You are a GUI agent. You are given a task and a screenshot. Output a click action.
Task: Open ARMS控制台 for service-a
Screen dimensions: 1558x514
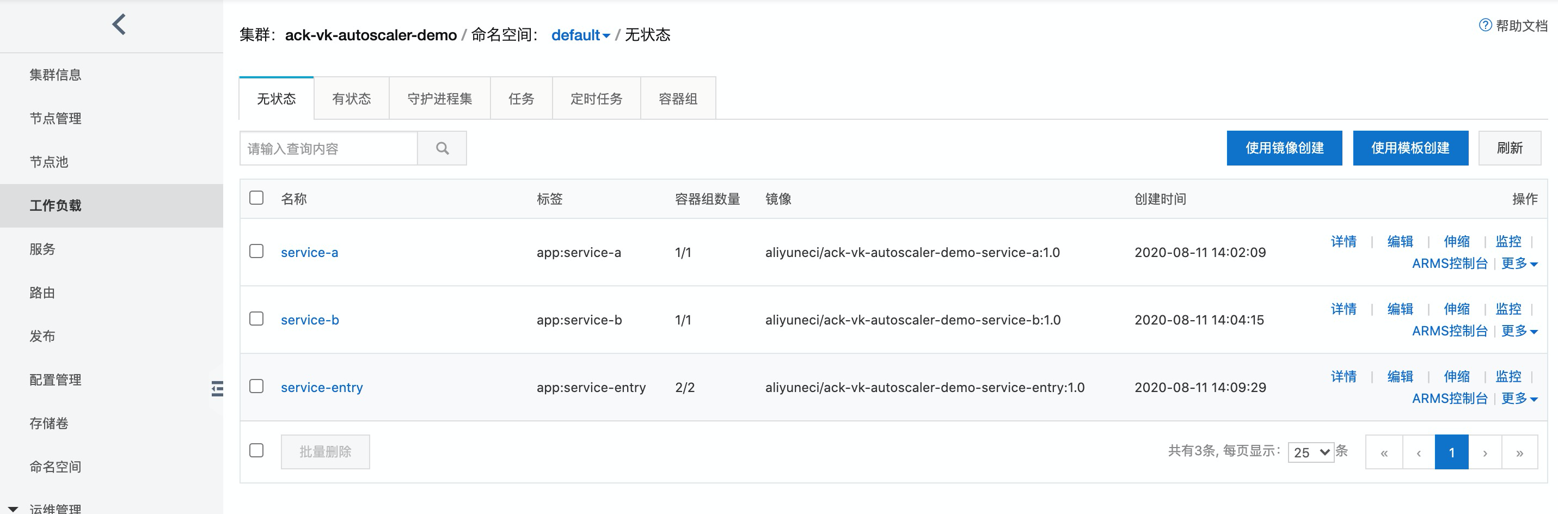[x=1450, y=264]
